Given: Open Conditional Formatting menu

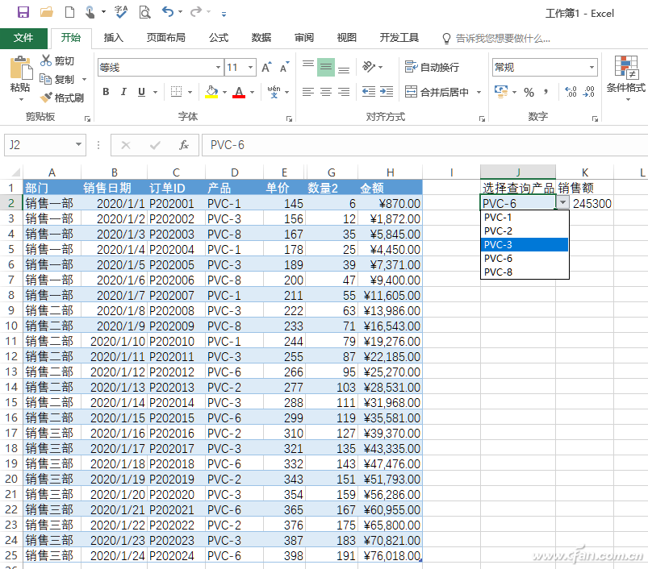Looking at the screenshot, I should [x=625, y=77].
